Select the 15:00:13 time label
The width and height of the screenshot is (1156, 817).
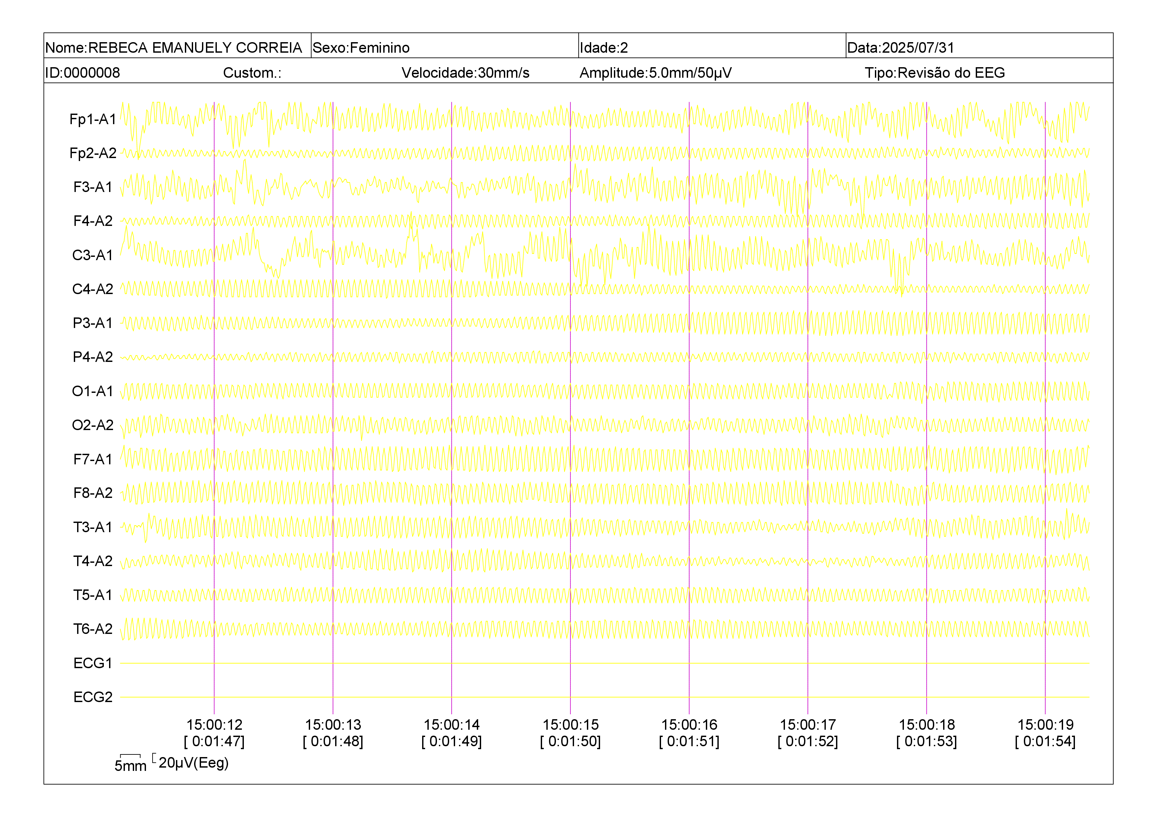(x=333, y=725)
